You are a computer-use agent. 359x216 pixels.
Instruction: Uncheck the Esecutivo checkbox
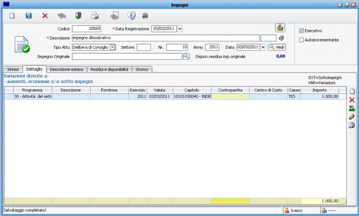302,31
